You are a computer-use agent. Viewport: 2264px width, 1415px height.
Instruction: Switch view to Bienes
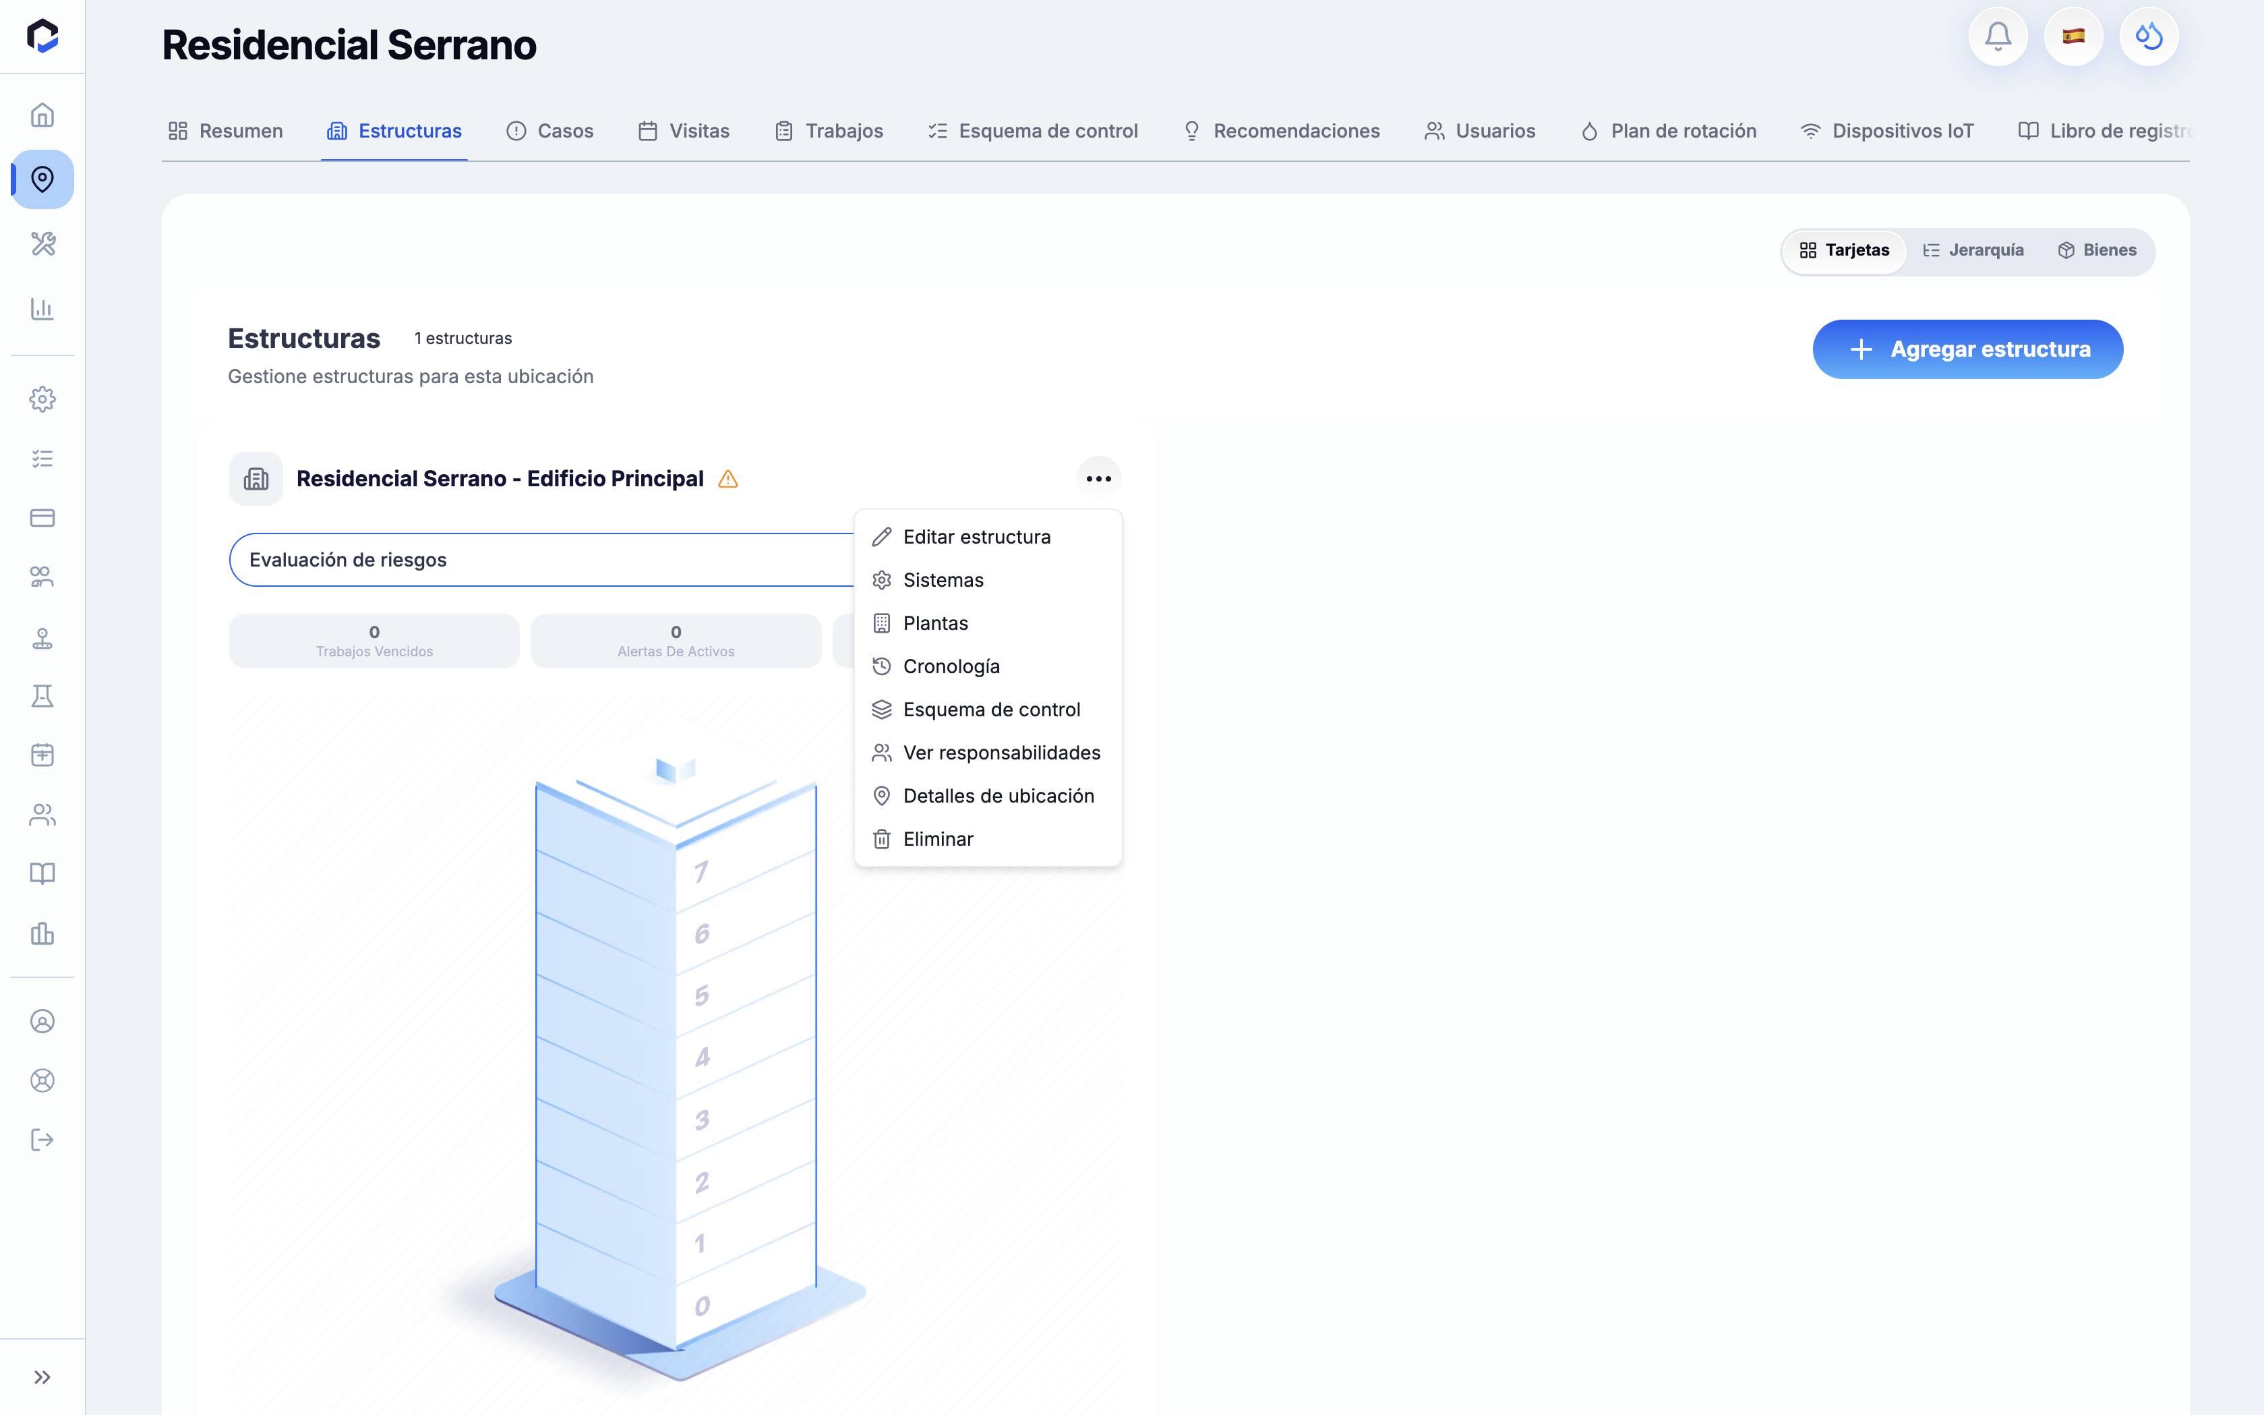(x=2097, y=251)
